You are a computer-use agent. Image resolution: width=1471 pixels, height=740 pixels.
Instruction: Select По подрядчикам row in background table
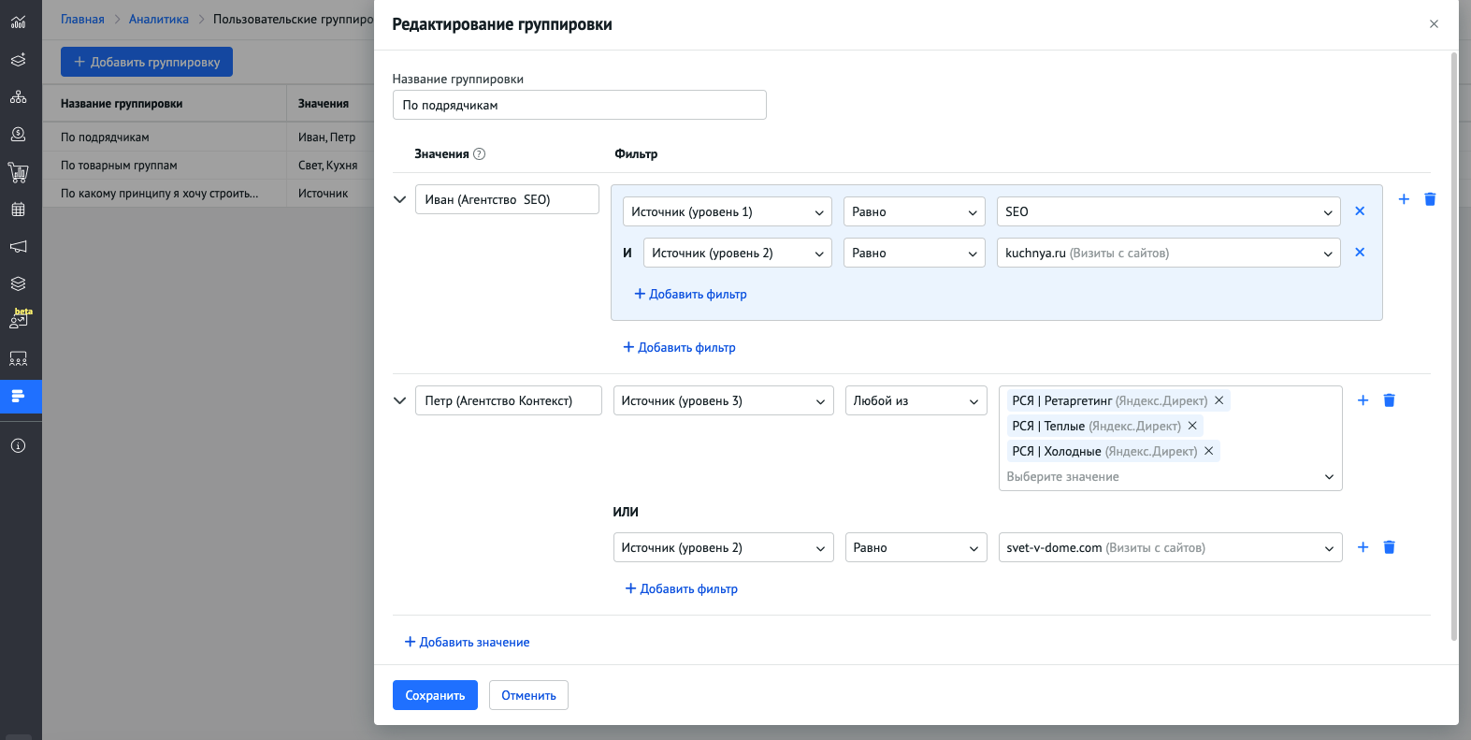point(208,137)
